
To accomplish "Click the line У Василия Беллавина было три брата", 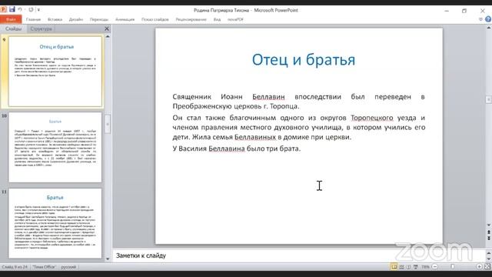I will 237,149.
